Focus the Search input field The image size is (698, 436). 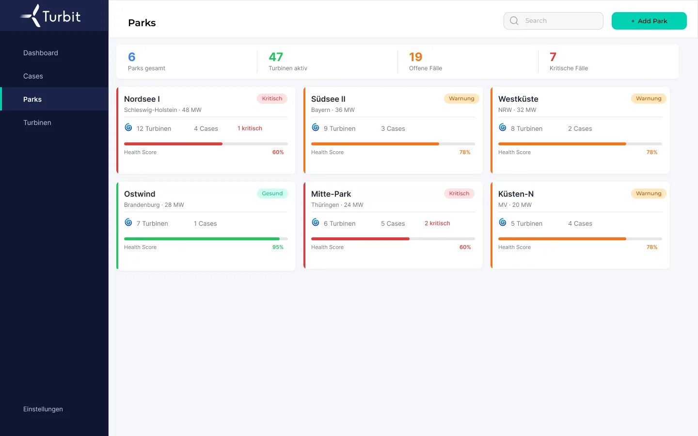tap(554, 21)
